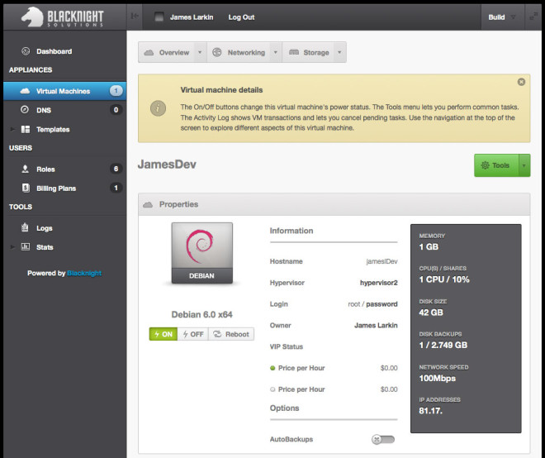Switch the virtual machine OFF
This screenshot has height=458, width=545.
tap(193, 334)
